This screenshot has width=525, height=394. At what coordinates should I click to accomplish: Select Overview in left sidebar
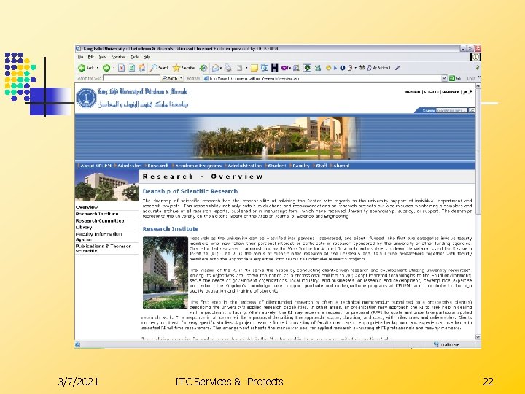point(87,207)
